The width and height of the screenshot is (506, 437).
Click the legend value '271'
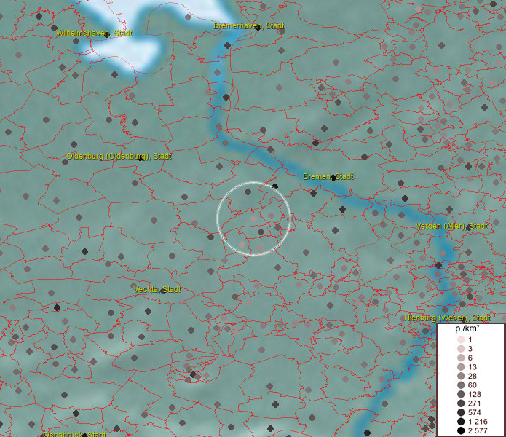click(x=475, y=403)
